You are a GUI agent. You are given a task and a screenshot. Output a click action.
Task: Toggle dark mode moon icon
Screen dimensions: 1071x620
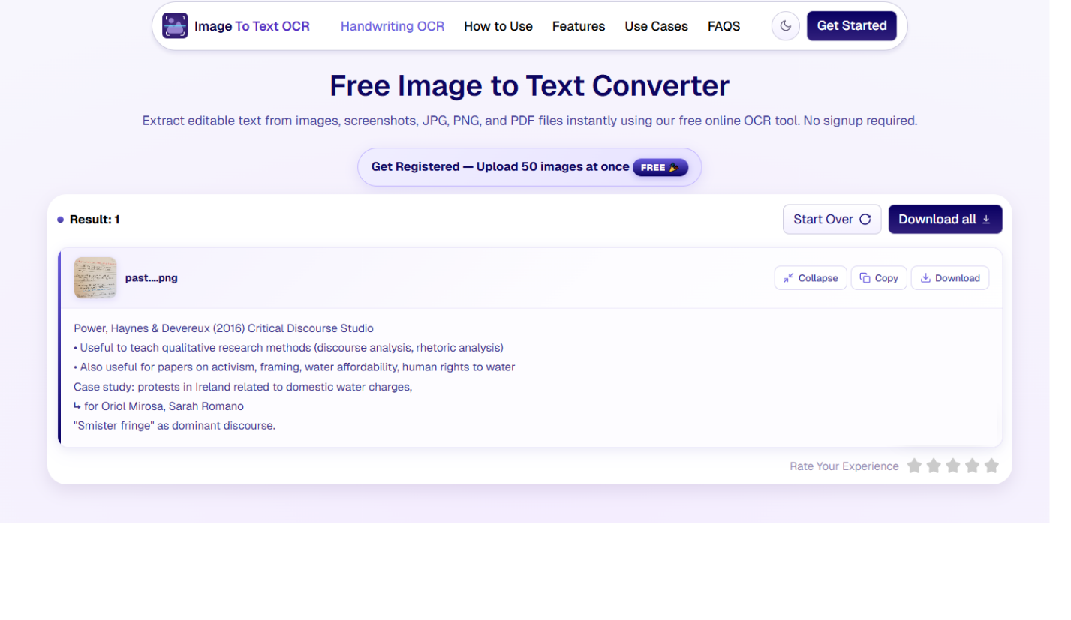click(785, 26)
